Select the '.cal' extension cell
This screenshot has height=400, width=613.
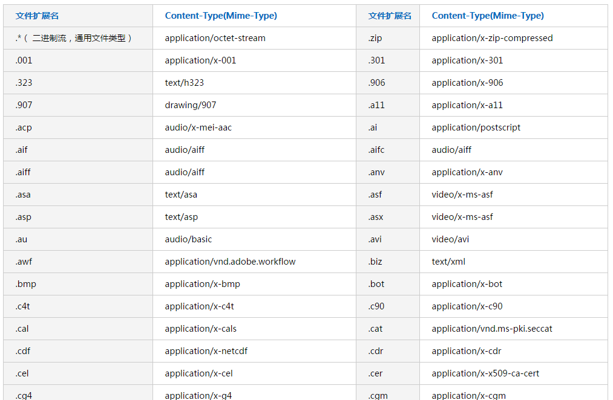[78, 329]
